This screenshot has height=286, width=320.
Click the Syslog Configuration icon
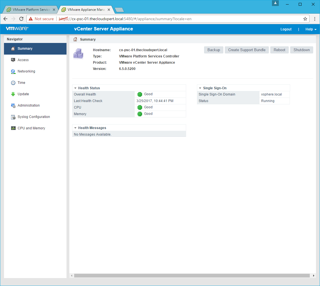[13, 117]
